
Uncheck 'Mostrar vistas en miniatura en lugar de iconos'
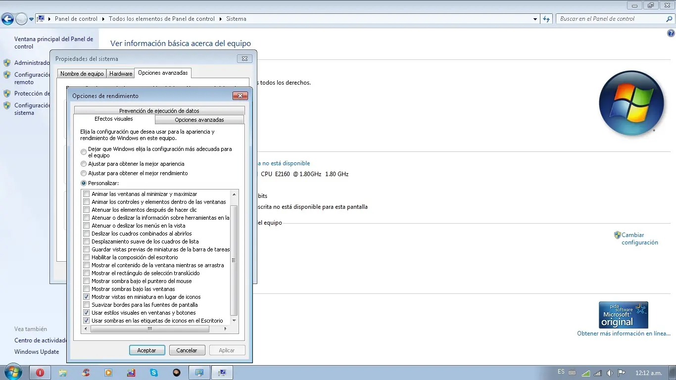(x=87, y=297)
